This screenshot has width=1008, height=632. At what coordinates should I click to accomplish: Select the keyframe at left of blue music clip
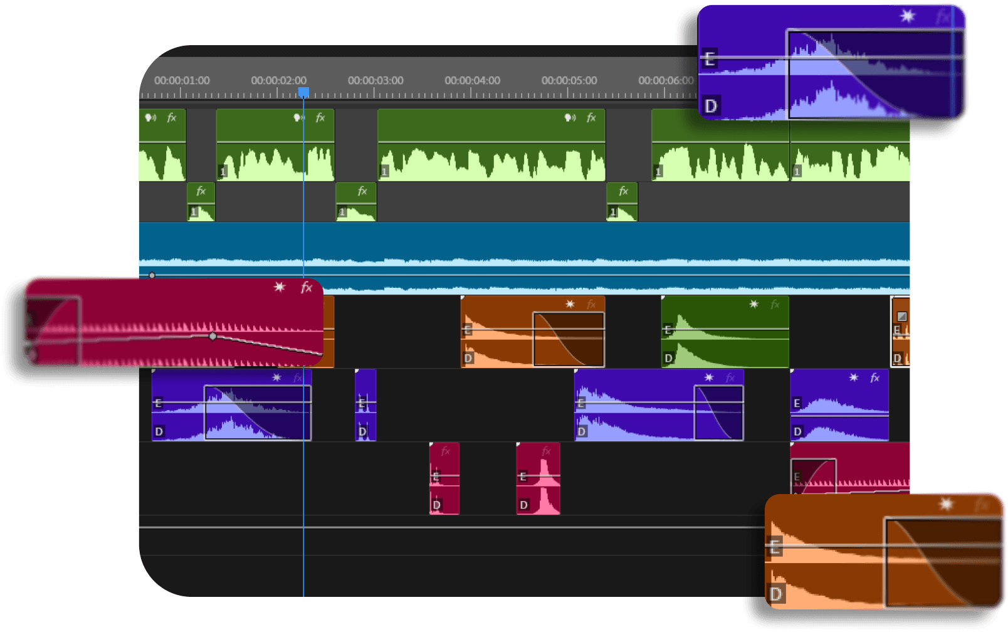pyautogui.click(x=152, y=275)
